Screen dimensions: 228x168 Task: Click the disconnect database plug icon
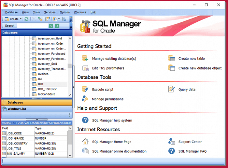[x=34, y=19]
